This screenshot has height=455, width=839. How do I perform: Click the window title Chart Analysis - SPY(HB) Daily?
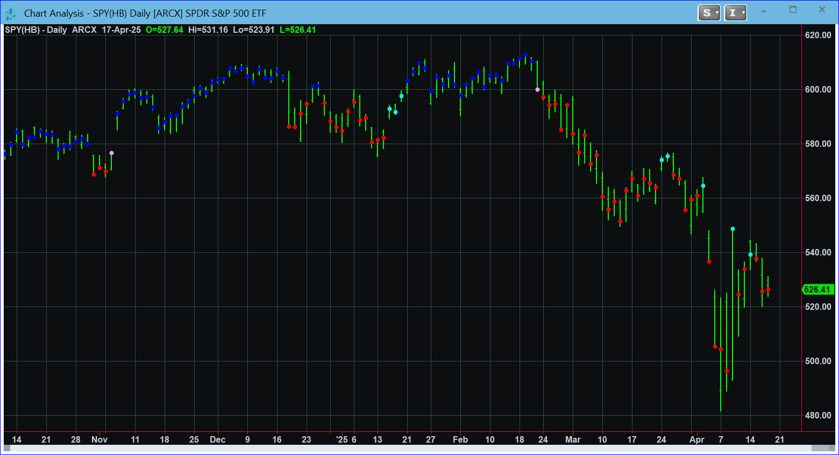[145, 13]
